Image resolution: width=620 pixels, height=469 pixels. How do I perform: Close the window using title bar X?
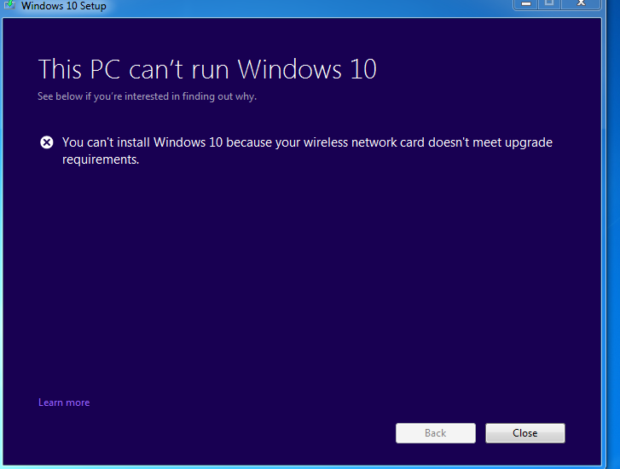581,4
